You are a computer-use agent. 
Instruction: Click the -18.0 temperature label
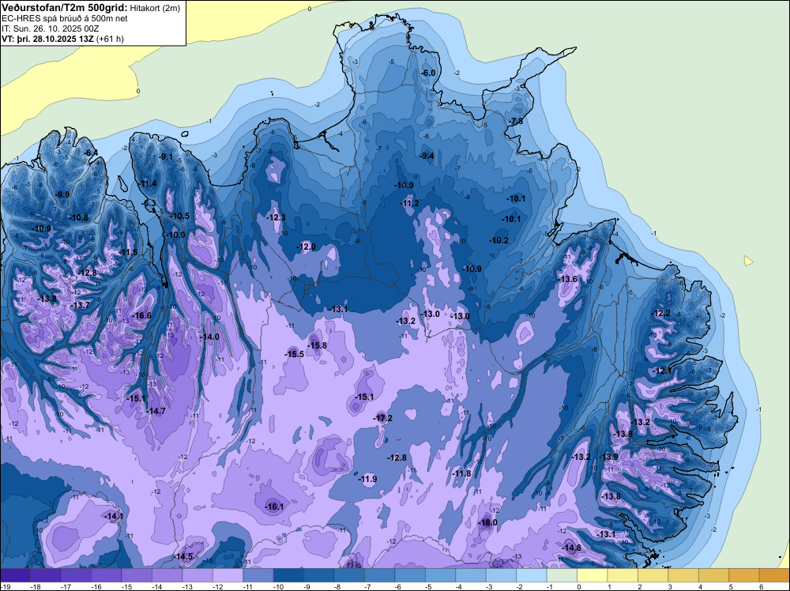487,522
